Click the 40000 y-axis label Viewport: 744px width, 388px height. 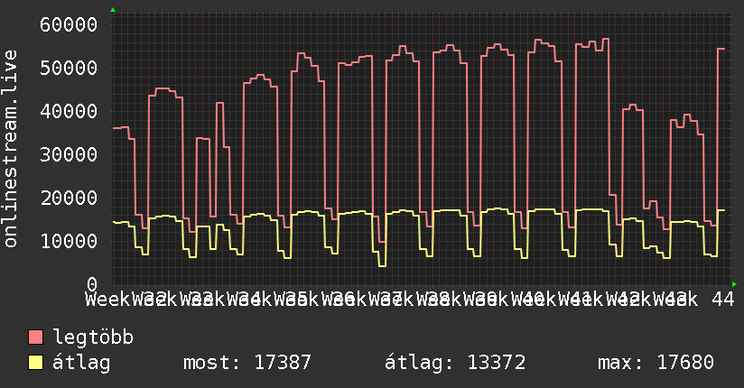point(69,112)
